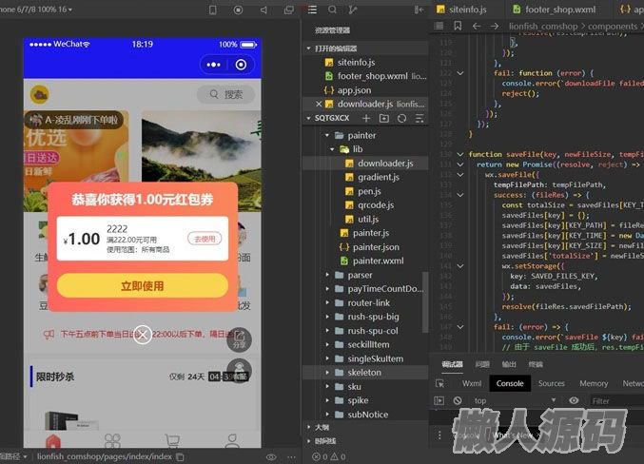Screen dimensions: 644x464
Task: Go back with editor left arrow
Action: click(x=477, y=27)
